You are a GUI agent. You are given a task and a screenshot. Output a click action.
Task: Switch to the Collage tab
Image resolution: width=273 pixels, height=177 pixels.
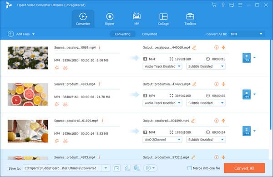pos(163,19)
